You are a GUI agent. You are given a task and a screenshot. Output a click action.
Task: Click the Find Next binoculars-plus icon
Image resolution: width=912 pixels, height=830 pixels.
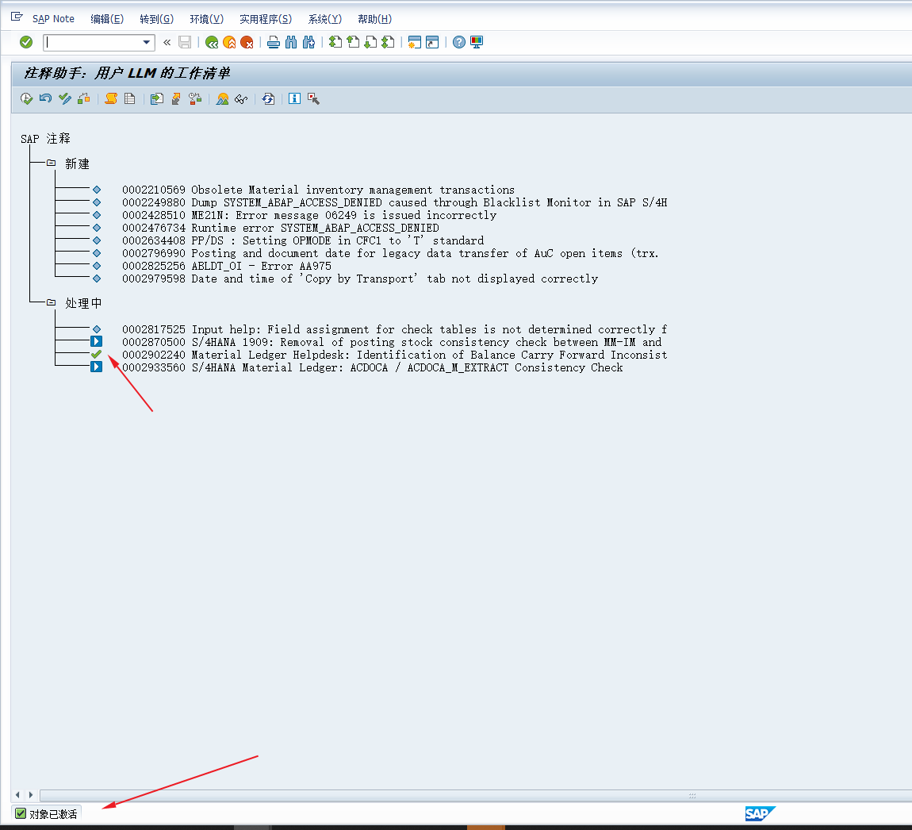click(308, 42)
